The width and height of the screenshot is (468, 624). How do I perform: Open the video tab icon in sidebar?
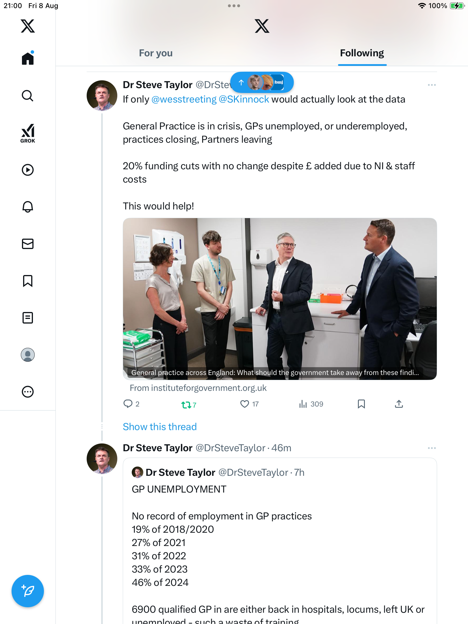(x=28, y=170)
